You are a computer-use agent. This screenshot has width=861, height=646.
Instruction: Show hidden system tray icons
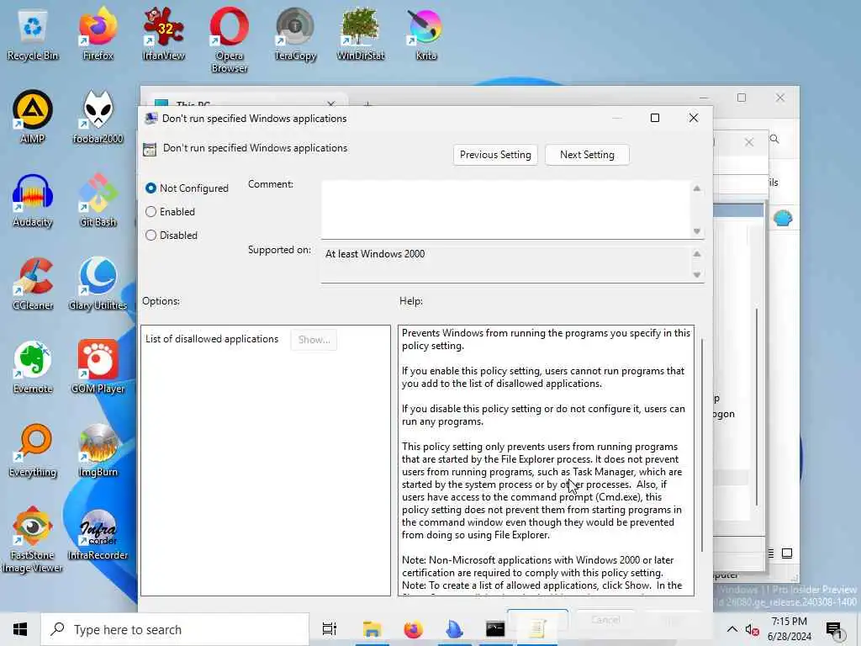coord(732,629)
